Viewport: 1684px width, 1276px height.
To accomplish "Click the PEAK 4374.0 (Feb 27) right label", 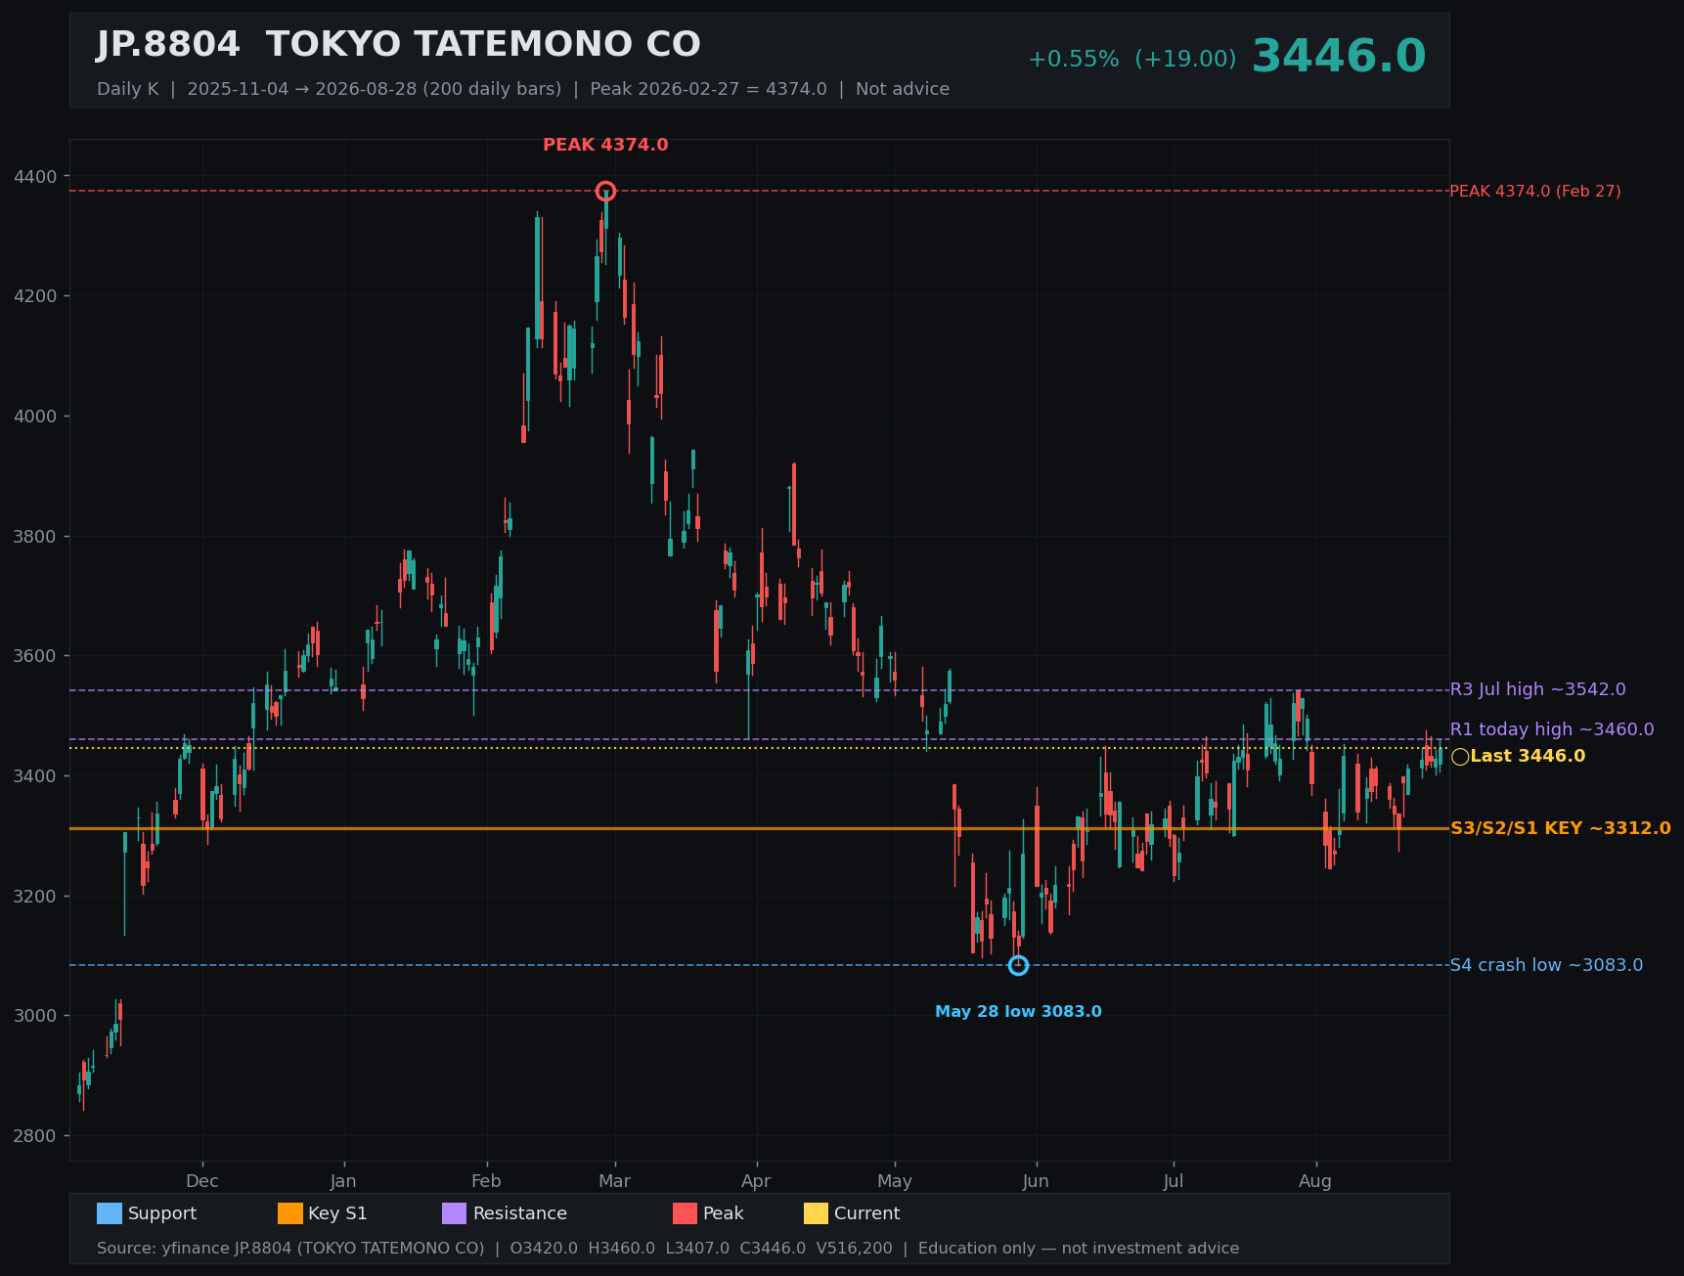I will coord(1535,192).
